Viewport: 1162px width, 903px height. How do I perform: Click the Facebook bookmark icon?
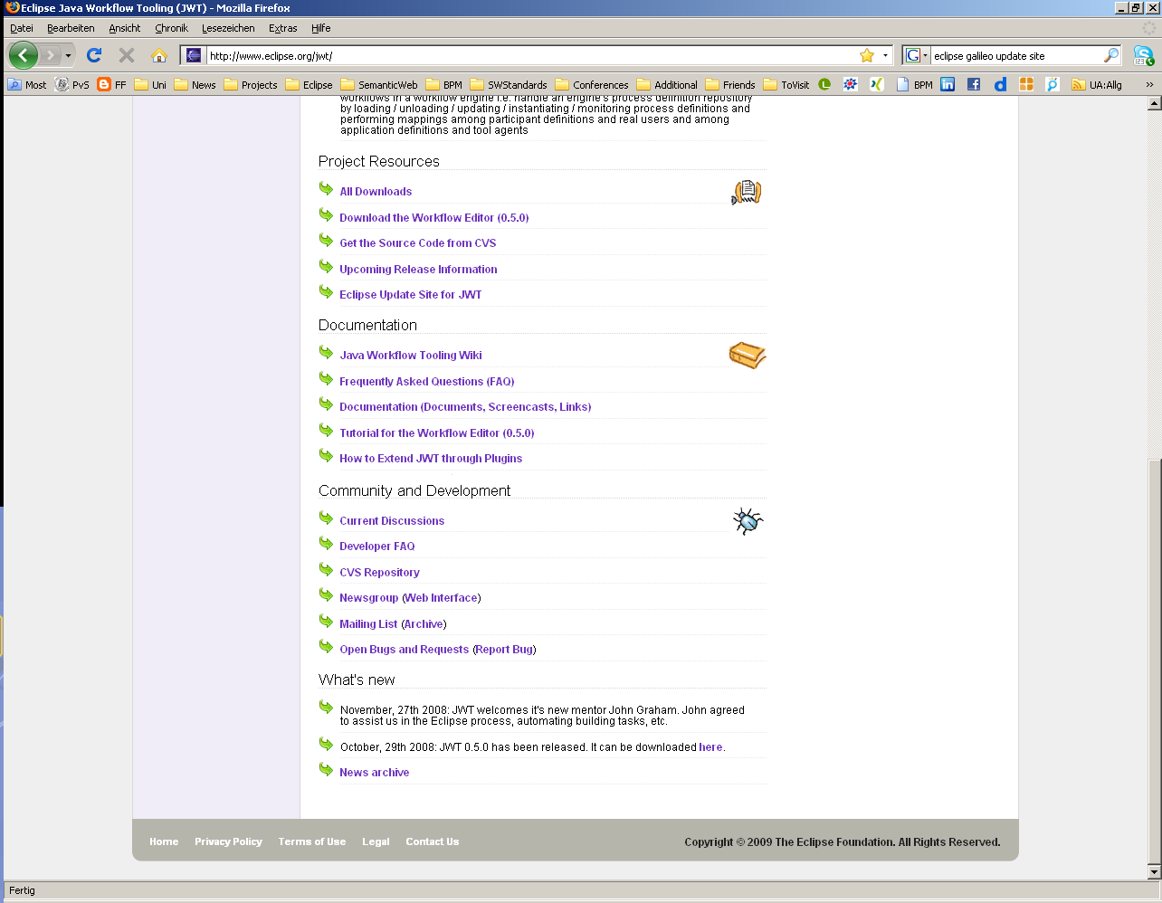click(x=974, y=84)
